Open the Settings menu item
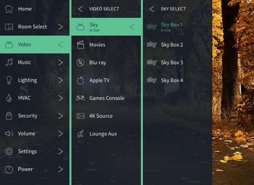 click(35, 151)
